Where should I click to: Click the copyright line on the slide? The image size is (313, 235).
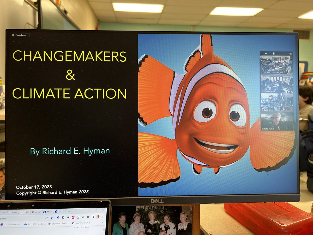(52, 192)
